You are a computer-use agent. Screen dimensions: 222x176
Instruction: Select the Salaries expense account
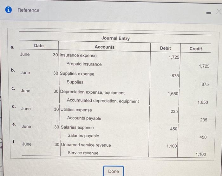[77, 127]
